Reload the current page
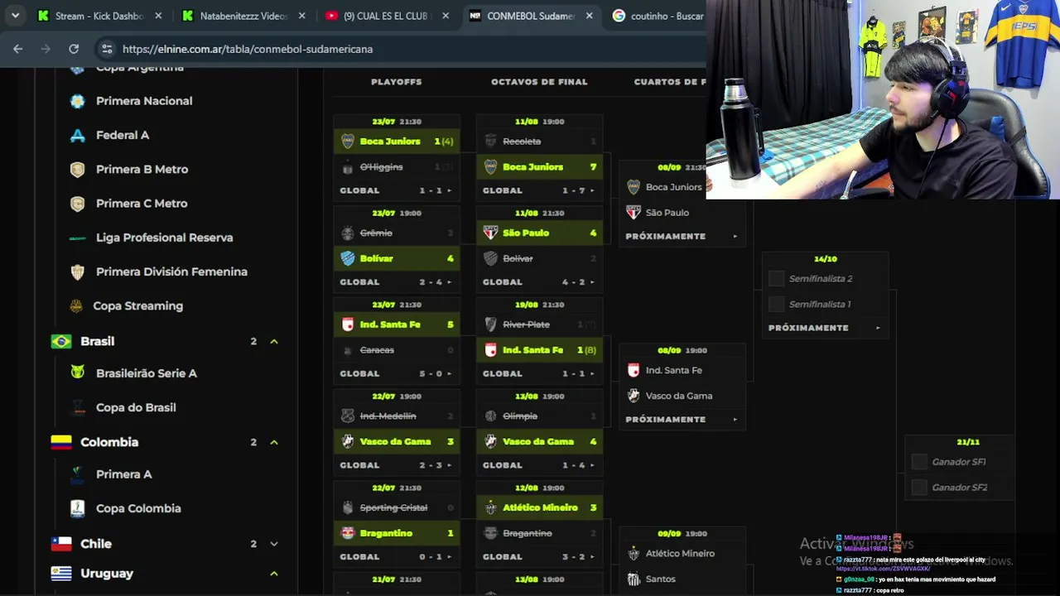 (x=74, y=49)
